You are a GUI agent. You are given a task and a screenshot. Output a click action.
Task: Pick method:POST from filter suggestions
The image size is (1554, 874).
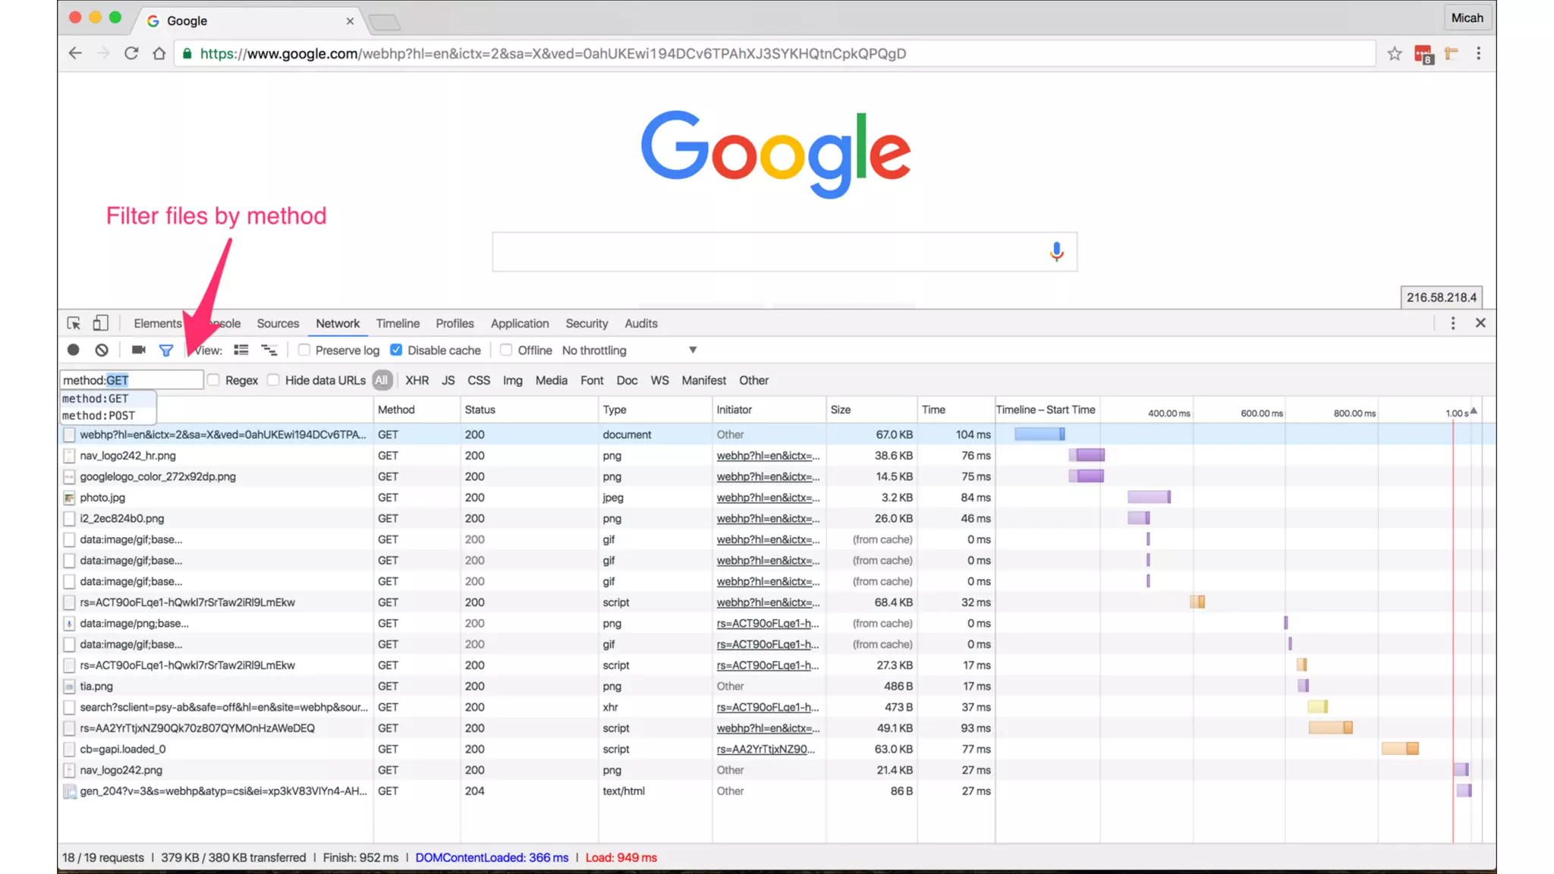(x=99, y=416)
